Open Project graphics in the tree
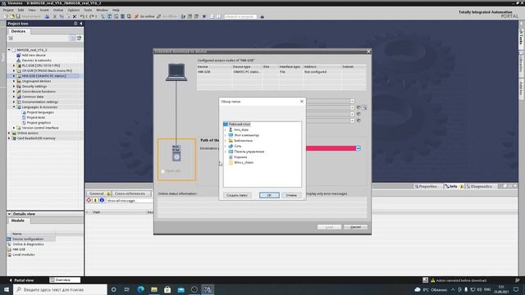525x295 pixels. pos(39,123)
